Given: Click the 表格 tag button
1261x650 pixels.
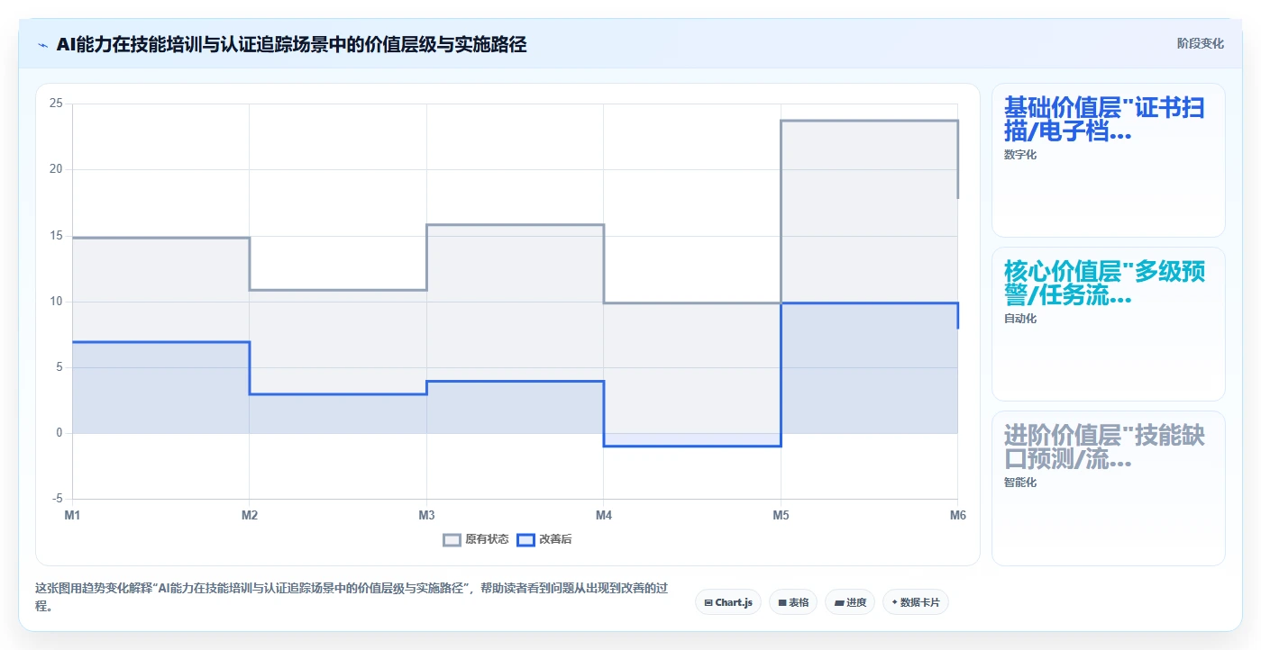Looking at the screenshot, I should click(793, 602).
